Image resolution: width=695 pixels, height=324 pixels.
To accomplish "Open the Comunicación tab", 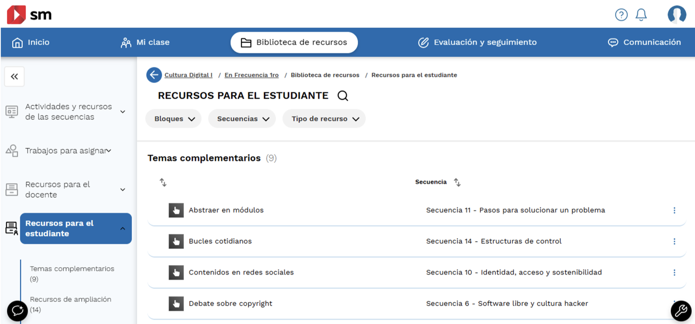I will (644, 42).
